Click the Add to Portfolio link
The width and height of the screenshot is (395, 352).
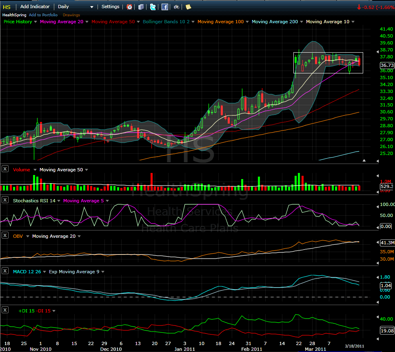(x=43, y=15)
